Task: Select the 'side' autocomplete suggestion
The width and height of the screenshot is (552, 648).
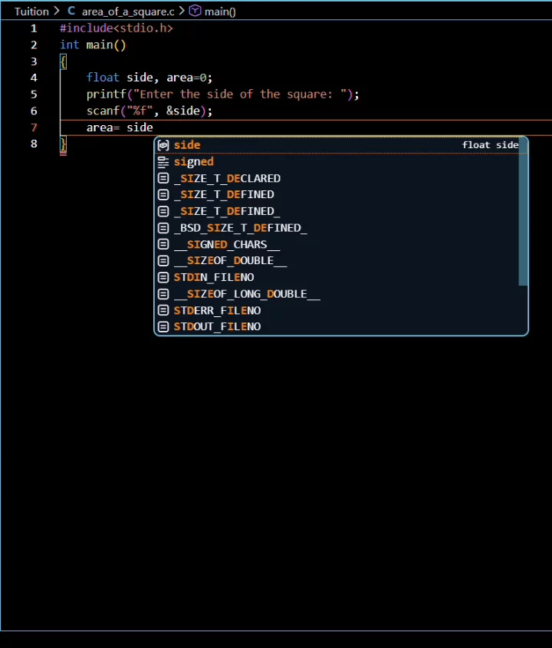Action: pos(340,145)
